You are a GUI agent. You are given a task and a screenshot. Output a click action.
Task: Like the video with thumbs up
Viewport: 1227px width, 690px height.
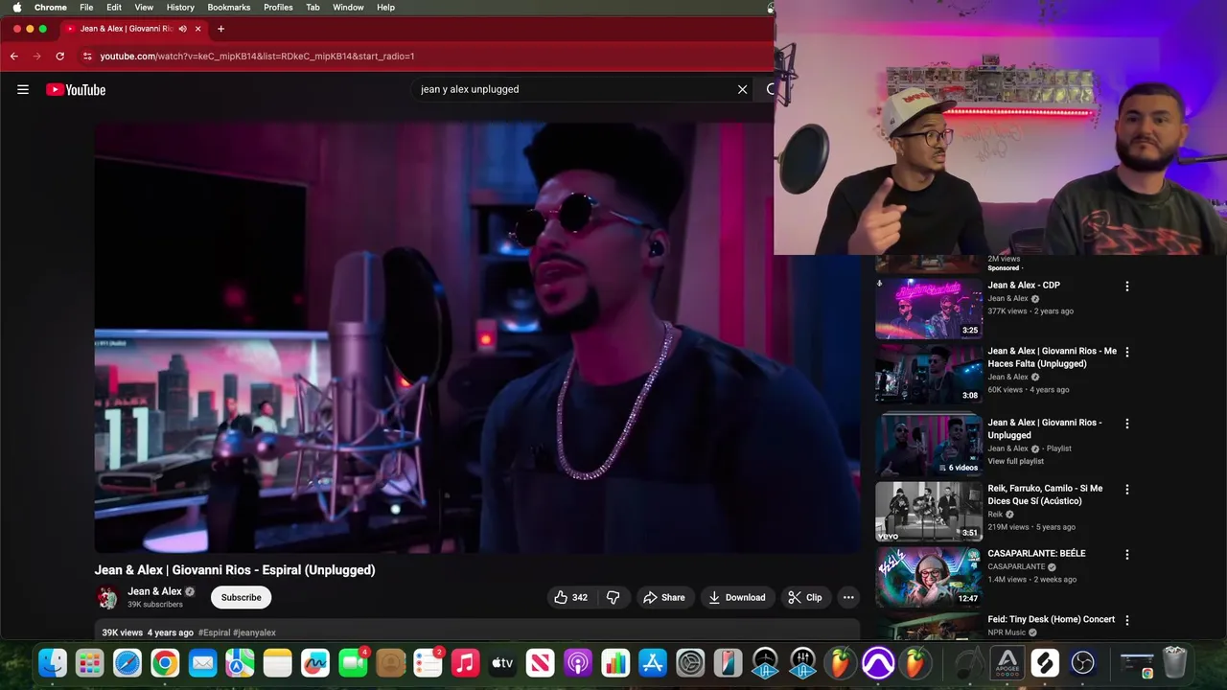pos(570,597)
